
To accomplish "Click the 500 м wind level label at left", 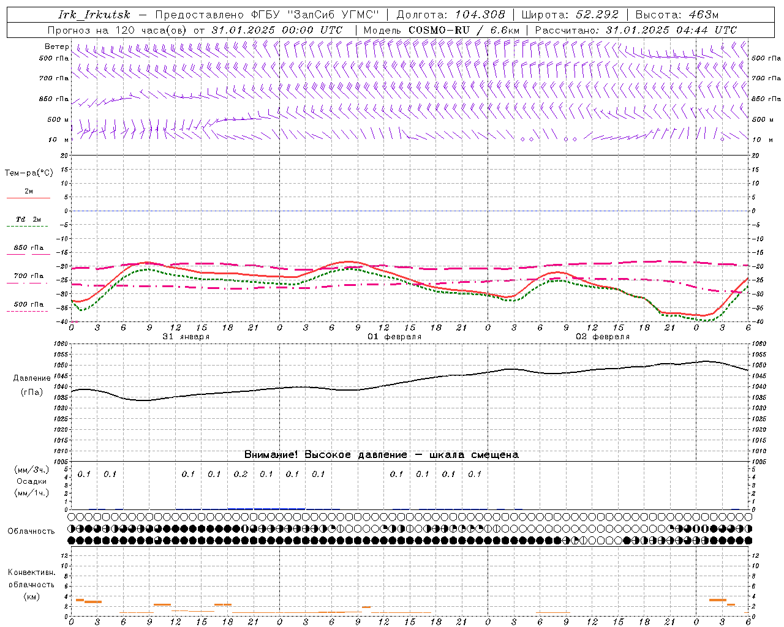I will click(x=58, y=119).
